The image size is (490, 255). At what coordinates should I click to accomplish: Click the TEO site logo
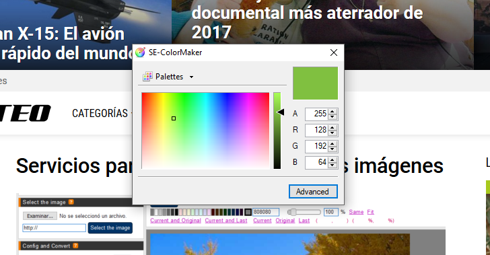click(x=26, y=113)
